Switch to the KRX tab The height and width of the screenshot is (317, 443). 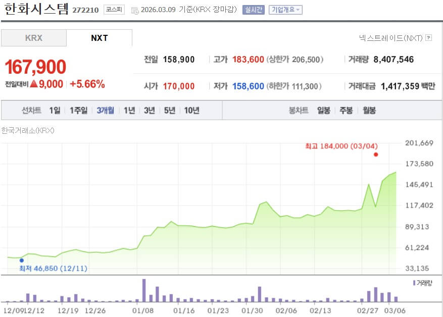34,38
